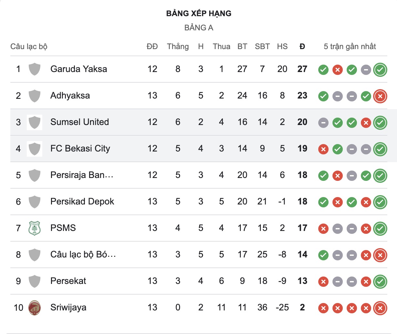Click Garuda Yaksa's latest win result circle
This screenshot has height=334, width=397.
coord(380,69)
